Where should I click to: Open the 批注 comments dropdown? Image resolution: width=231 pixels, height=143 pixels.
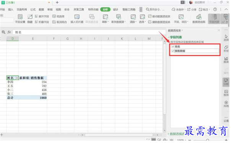(x=204, y=10)
